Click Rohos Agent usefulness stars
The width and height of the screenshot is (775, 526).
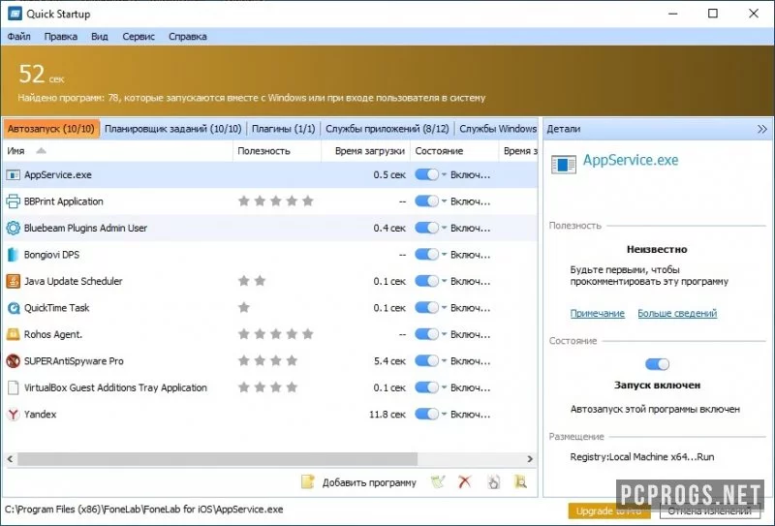[276, 334]
